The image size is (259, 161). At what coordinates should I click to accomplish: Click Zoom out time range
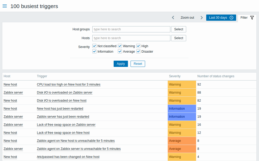click(x=187, y=18)
